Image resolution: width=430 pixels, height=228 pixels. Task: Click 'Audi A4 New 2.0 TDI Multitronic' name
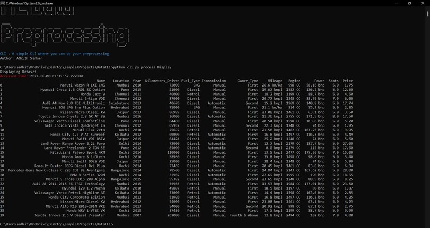(74, 103)
